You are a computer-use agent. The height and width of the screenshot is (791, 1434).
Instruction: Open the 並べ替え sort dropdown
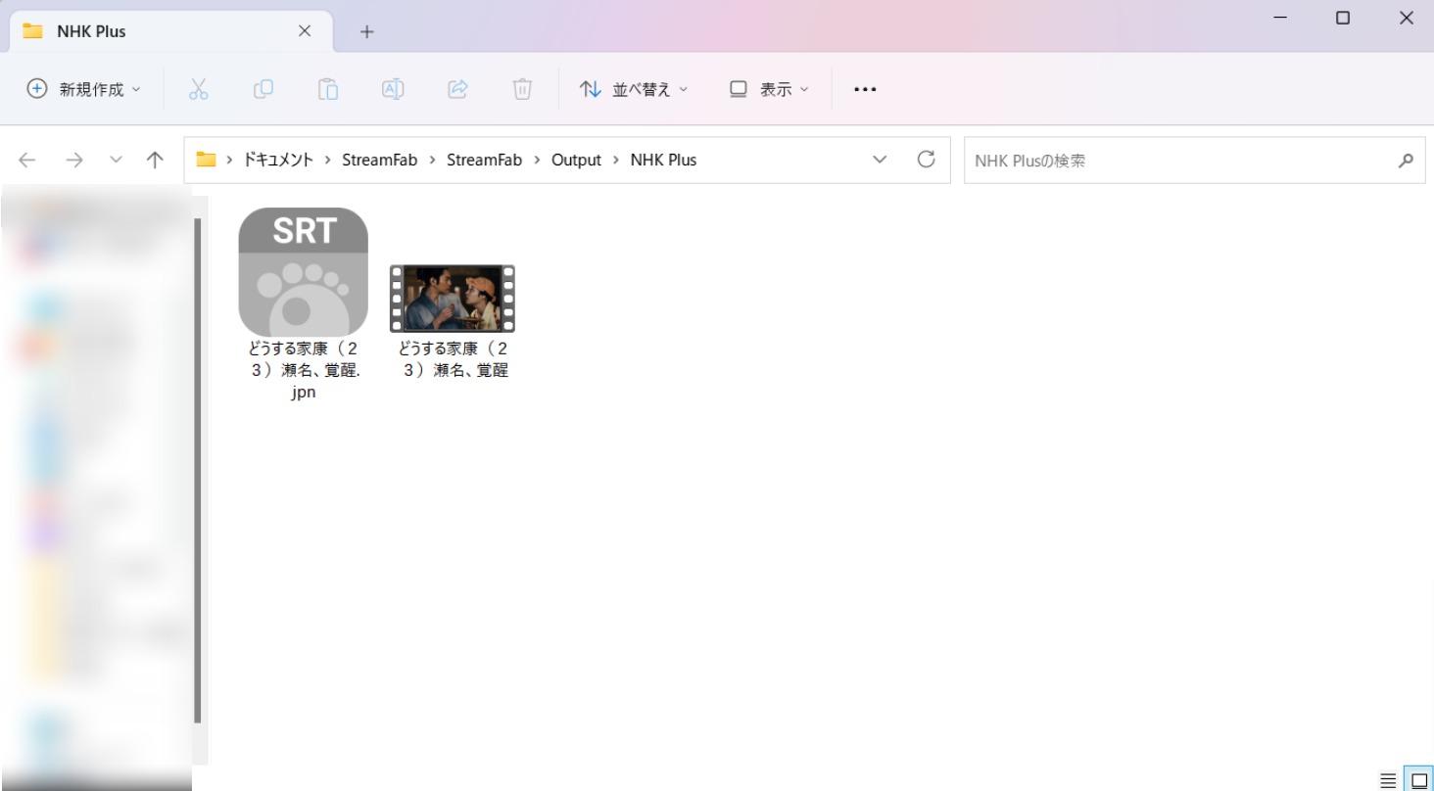[633, 89]
